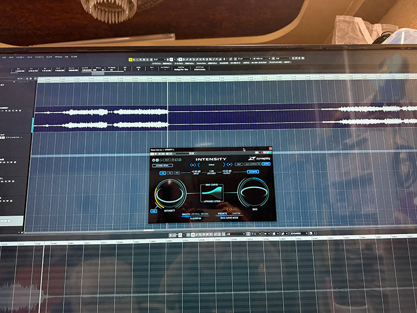417x313 pixels.
Task: Choose the SMOOTH algorithm
Action: (x=186, y=214)
